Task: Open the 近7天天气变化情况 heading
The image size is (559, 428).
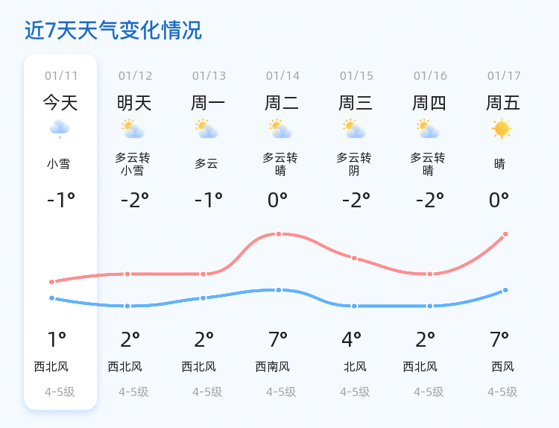Action: tap(113, 31)
